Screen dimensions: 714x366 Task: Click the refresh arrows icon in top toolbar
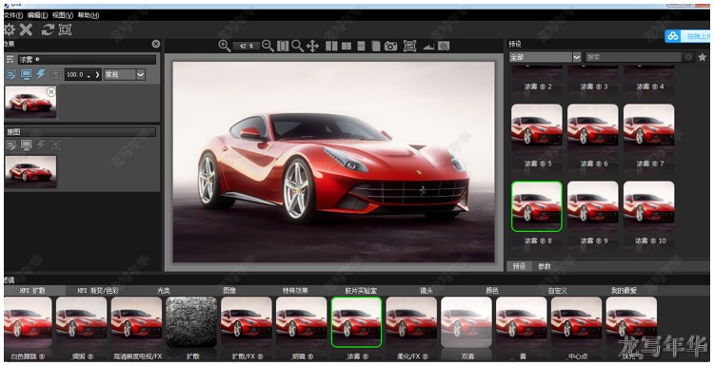pos(48,29)
